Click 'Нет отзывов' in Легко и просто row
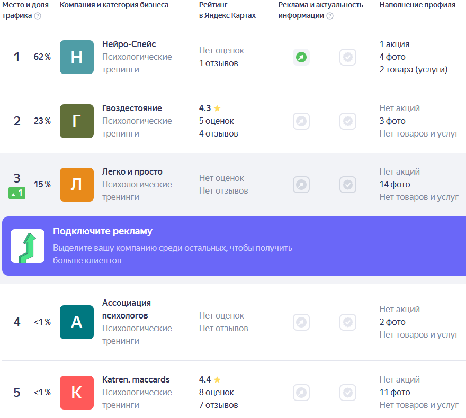466x418 pixels. coord(223,191)
